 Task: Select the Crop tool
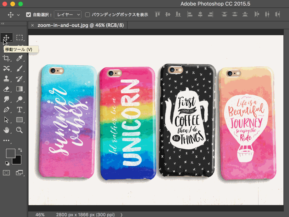(6, 58)
